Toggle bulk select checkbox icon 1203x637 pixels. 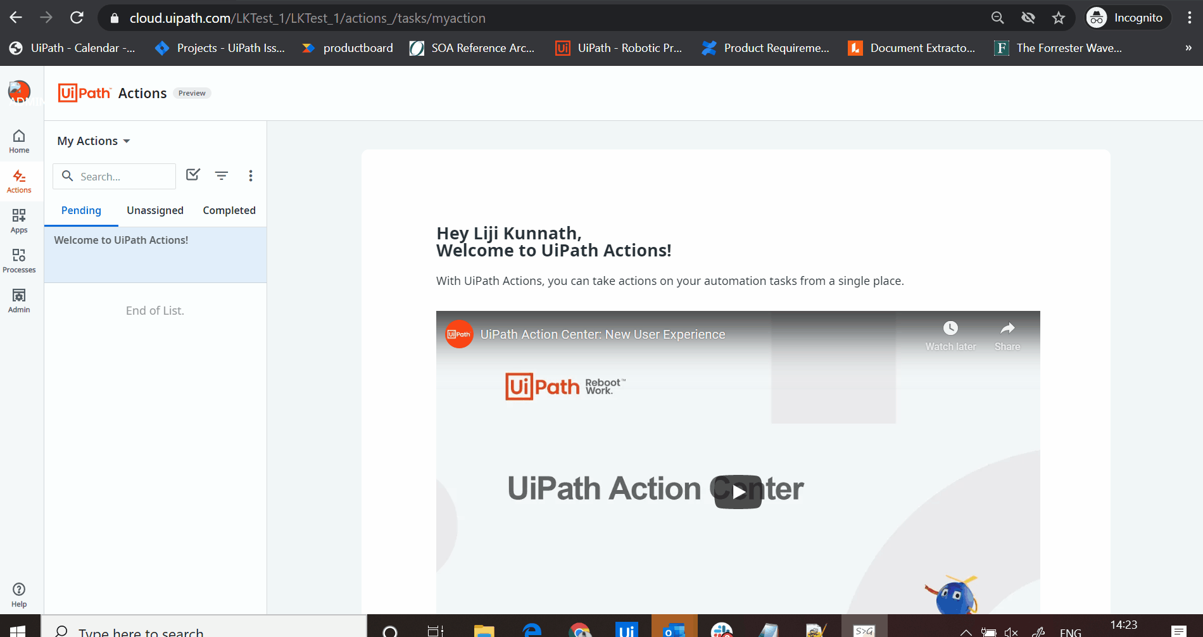[193, 175]
